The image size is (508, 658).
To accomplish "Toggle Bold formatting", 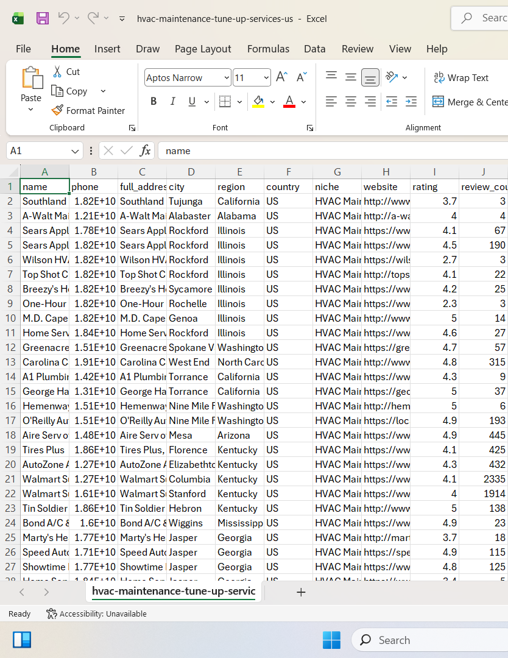I will coord(153,101).
